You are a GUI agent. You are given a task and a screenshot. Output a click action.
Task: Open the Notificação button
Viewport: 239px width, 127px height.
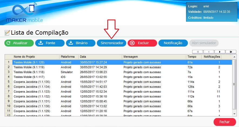tap(173, 43)
